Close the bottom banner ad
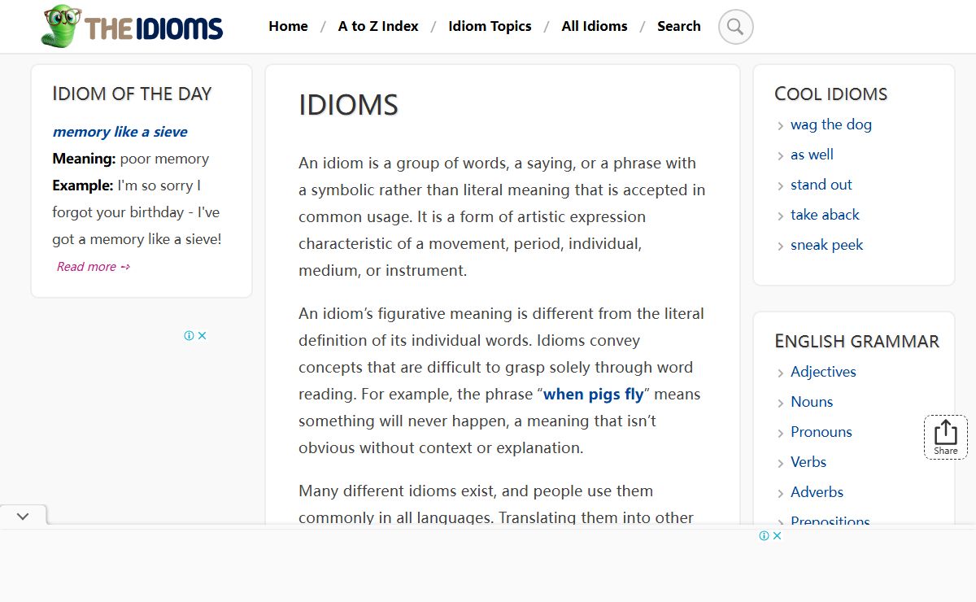The width and height of the screenshot is (976, 602). point(778,535)
